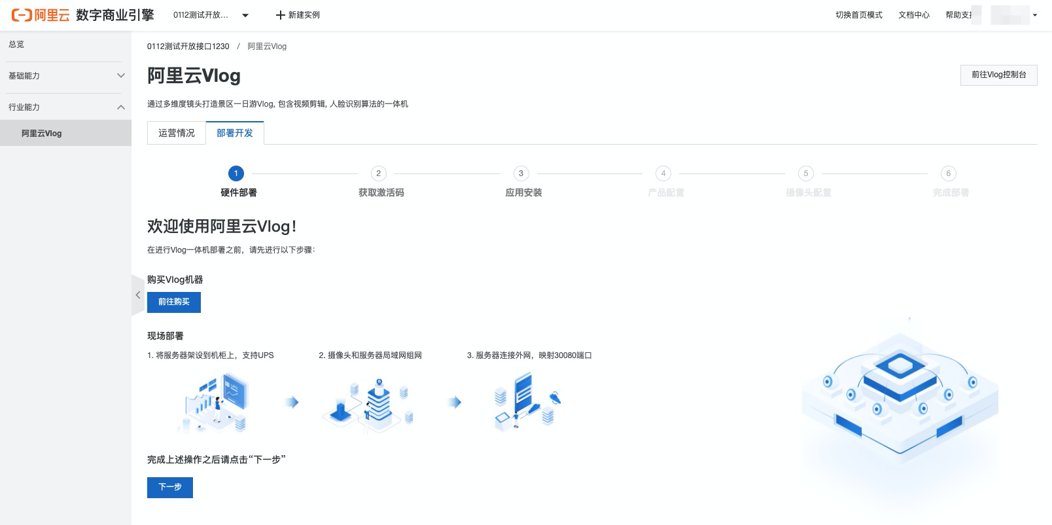Image resolution: width=1052 pixels, height=525 pixels.
Task: Open 帮助支持 link
Action: click(958, 15)
